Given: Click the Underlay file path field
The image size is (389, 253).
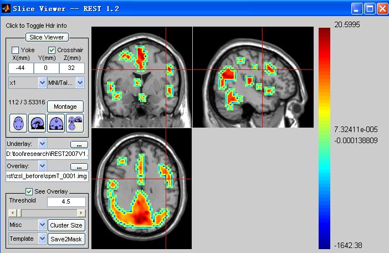Looking at the screenshot, I should (x=47, y=154).
